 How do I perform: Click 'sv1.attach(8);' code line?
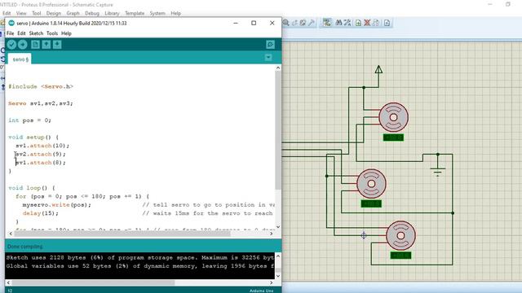41,163
